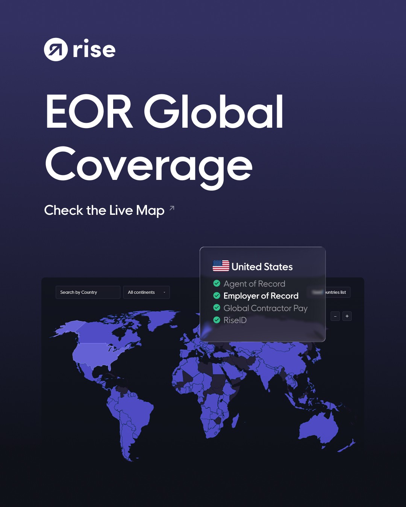
Task: Click the United States flag icon
Action: [x=221, y=266]
